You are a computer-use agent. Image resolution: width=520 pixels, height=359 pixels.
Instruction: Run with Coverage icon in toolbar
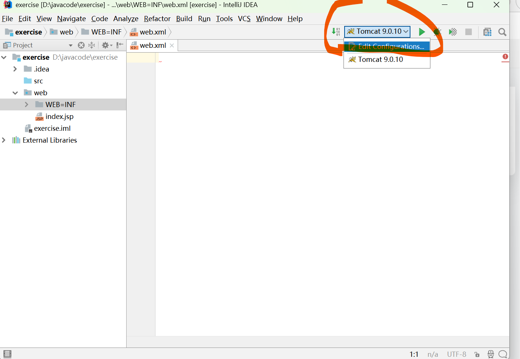pyautogui.click(x=453, y=32)
